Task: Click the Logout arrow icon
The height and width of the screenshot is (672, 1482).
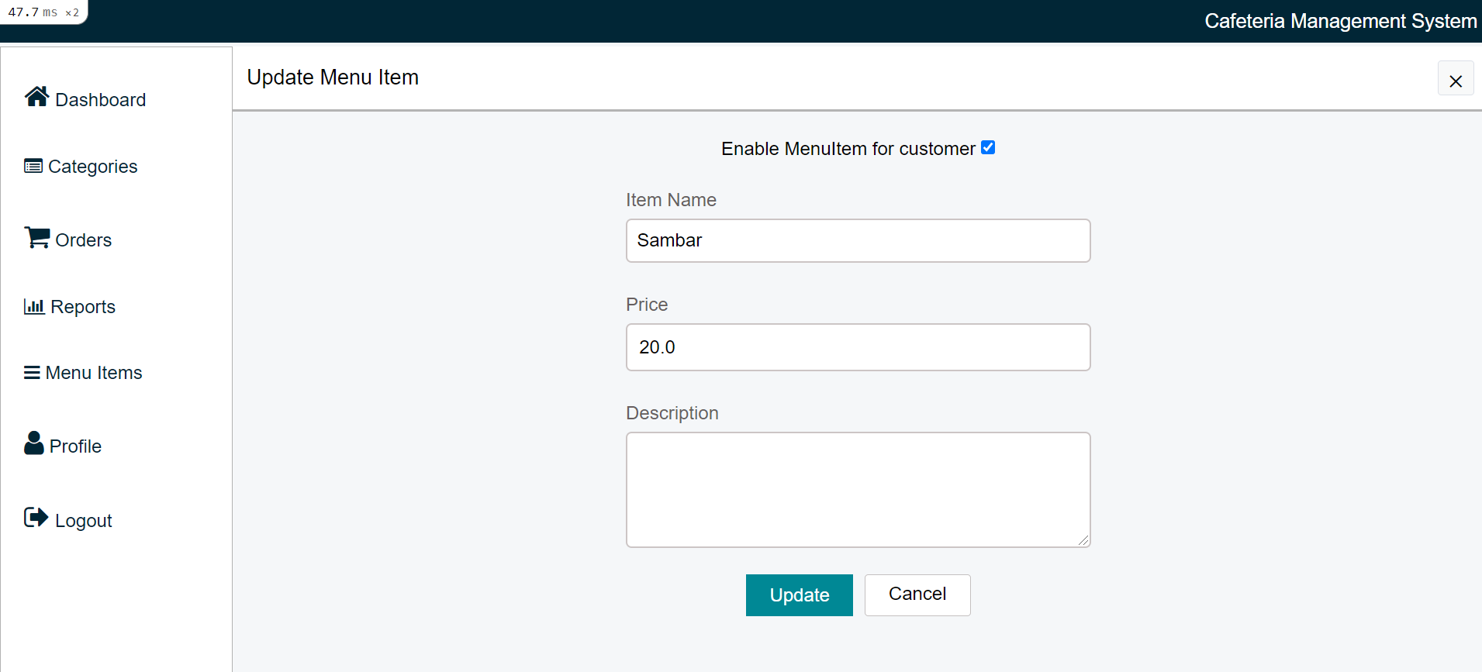Action: point(36,517)
